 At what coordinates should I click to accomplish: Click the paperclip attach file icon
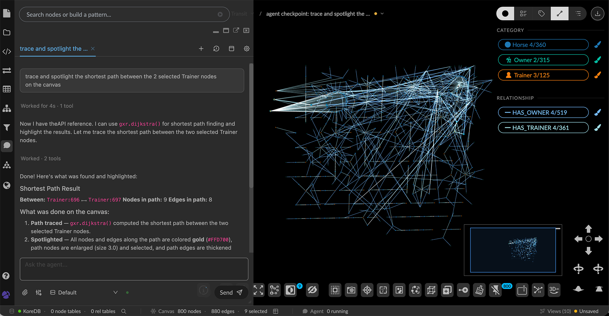tap(25, 292)
